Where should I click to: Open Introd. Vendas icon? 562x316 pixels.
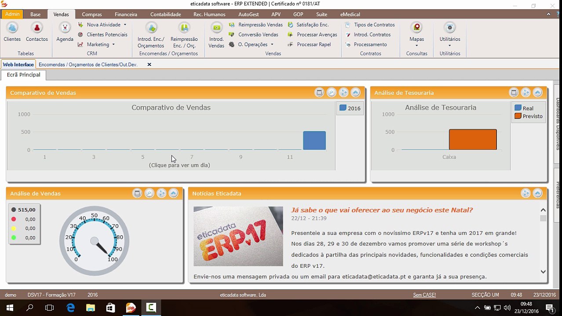(216, 36)
